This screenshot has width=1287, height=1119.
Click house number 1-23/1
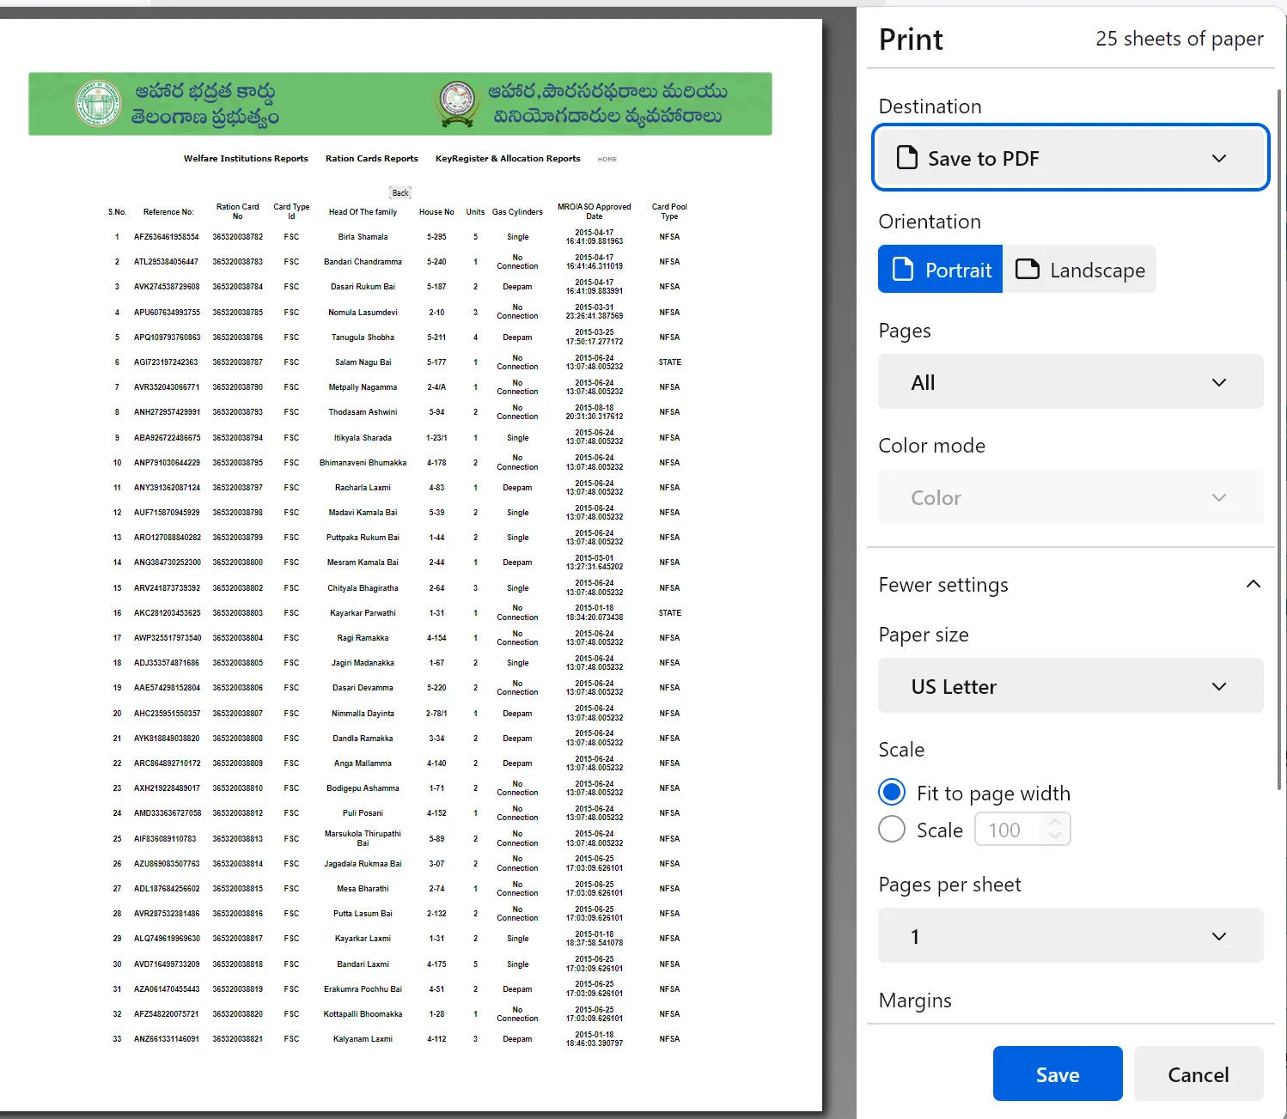(x=436, y=438)
